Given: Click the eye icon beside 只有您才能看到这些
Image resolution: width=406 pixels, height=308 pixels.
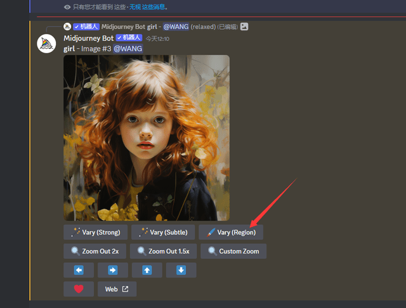Looking at the screenshot, I should (67, 7).
